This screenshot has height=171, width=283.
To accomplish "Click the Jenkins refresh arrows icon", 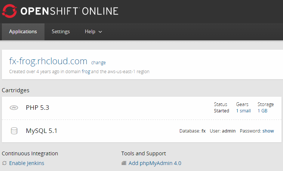I will tap(4, 163).
